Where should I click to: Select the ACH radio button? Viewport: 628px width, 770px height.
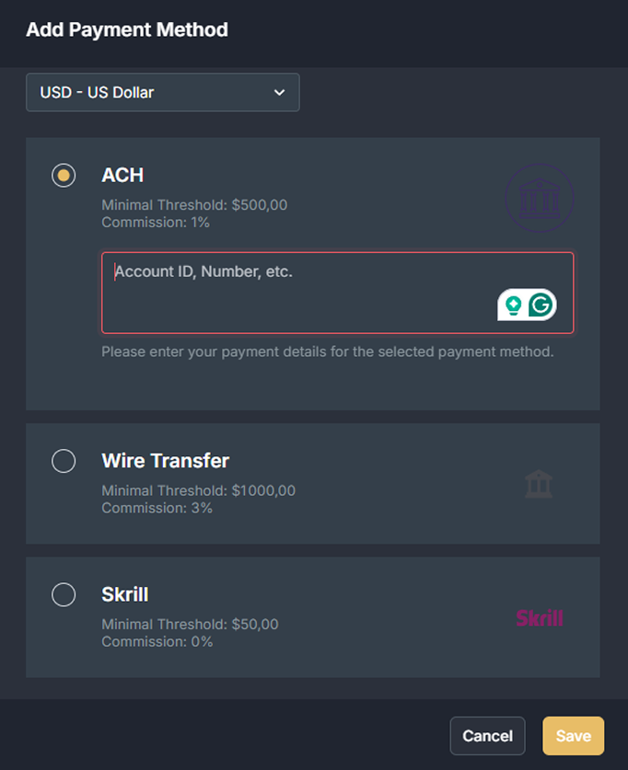pos(64,175)
